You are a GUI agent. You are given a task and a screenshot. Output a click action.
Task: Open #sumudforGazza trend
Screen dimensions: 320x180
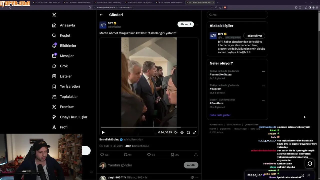click(220, 74)
